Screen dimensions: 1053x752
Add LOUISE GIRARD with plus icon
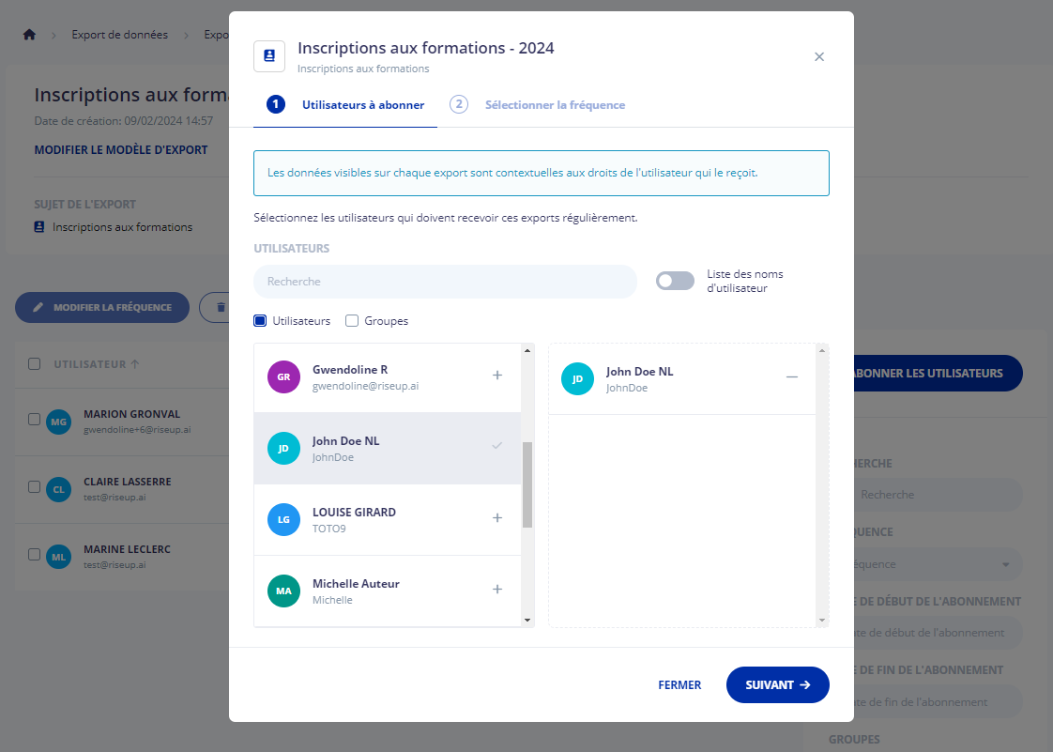(x=497, y=518)
